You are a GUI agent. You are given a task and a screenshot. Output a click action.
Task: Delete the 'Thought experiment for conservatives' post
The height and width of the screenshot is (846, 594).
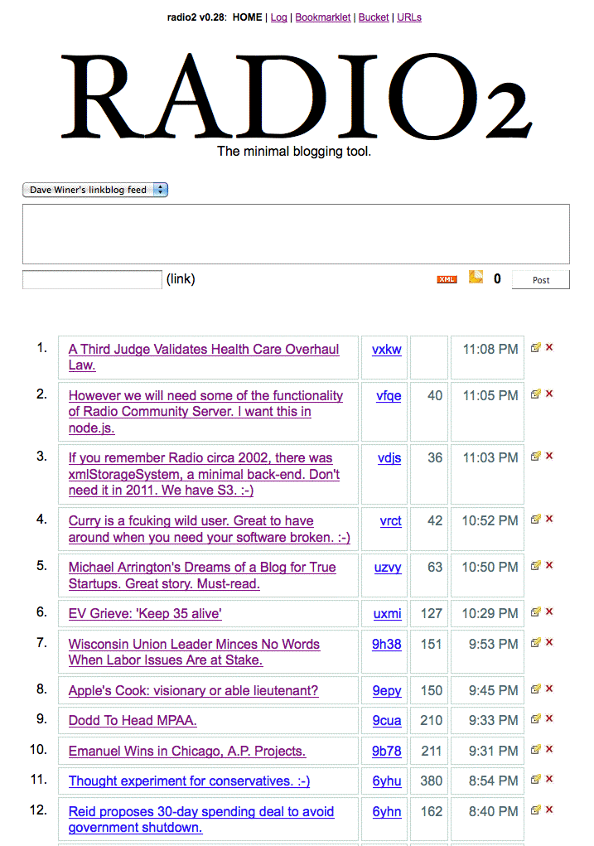(x=549, y=779)
